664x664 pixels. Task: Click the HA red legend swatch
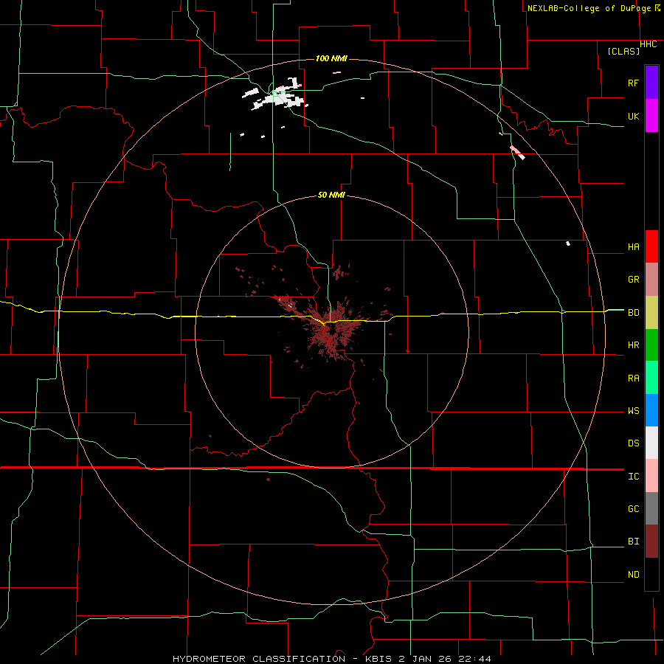click(x=651, y=246)
